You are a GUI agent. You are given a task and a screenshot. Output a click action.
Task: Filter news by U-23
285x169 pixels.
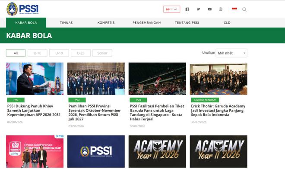[80, 53]
